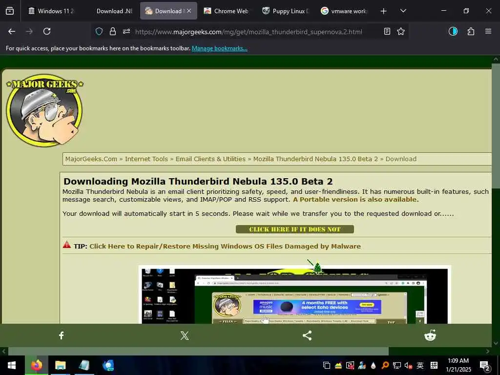Image resolution: width=500 pixels, height=375 pixels.
Task: Open the notification center with 2 badge
Action: [485, 365]
